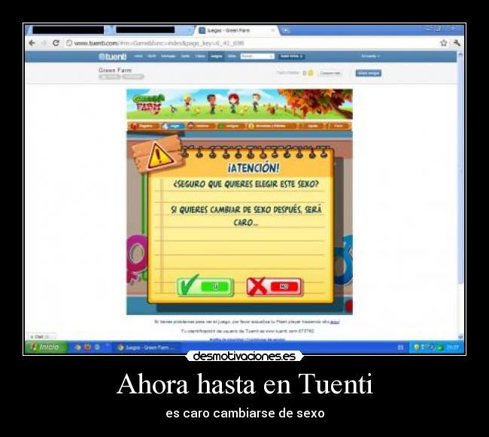Click the taskbar clock
Image resolution: width=489 pixels, height=437 pixels.
[x=452, y=347]
